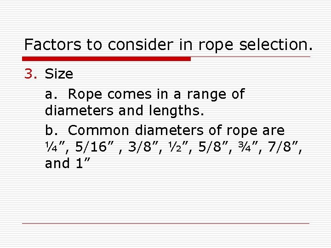
Task: Click the slide title about rope selection
Action: coord(168,45)
